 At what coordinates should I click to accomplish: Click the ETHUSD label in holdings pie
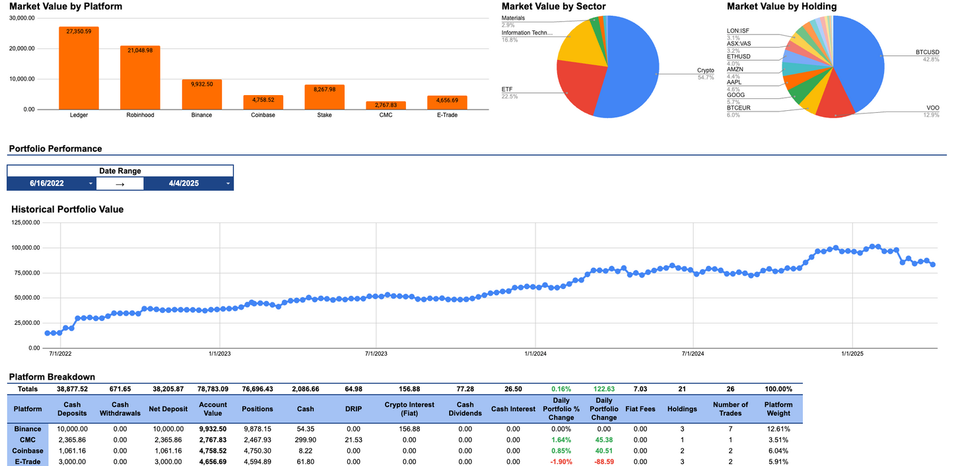click(x=738, y=57)
